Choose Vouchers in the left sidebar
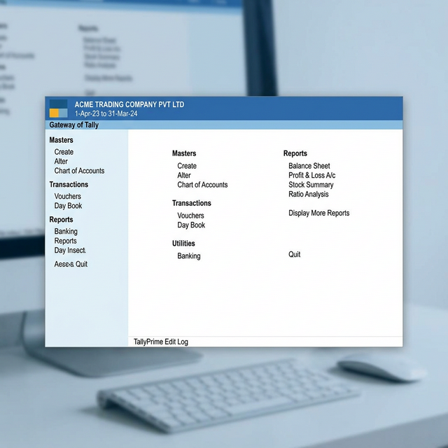 tap(67, 196)
